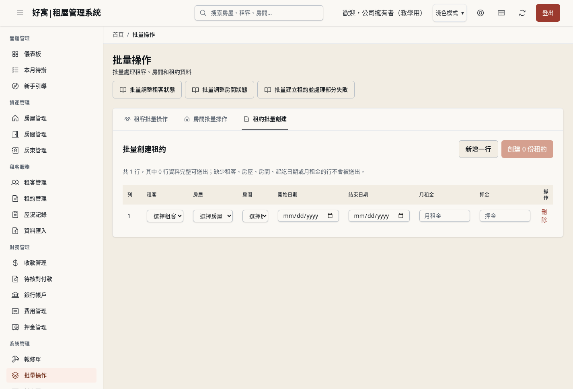The height and width of the screenshot is (389, 579).
Task: Open 待核對付款 in sidebar
Action: [51, 279]
